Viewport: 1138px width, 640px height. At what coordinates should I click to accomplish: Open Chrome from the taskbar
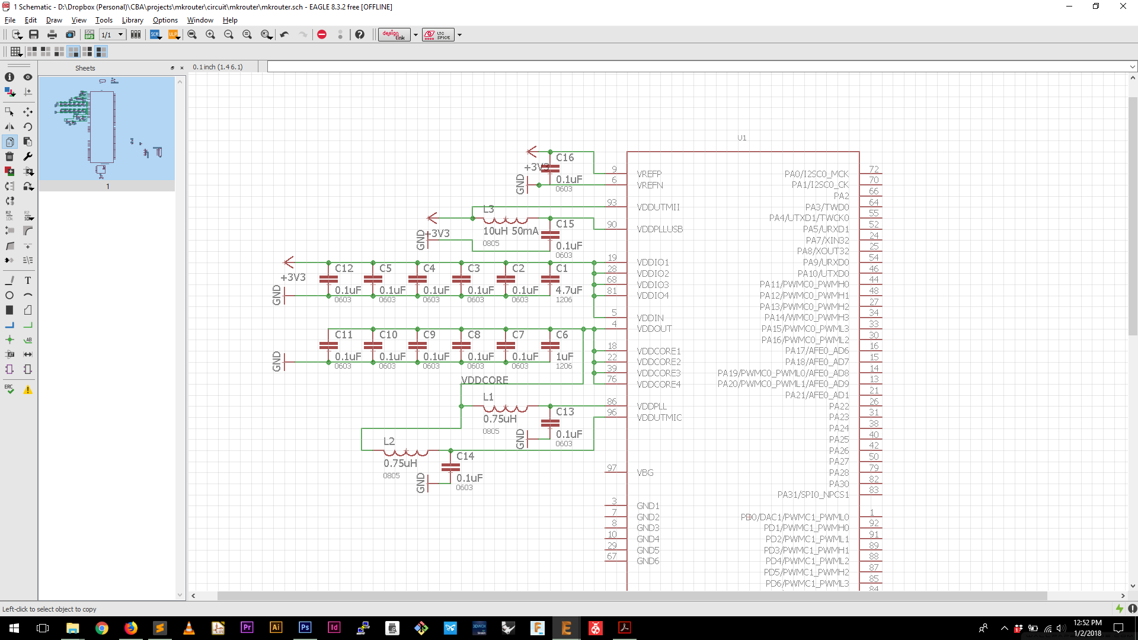pos(102,628)
